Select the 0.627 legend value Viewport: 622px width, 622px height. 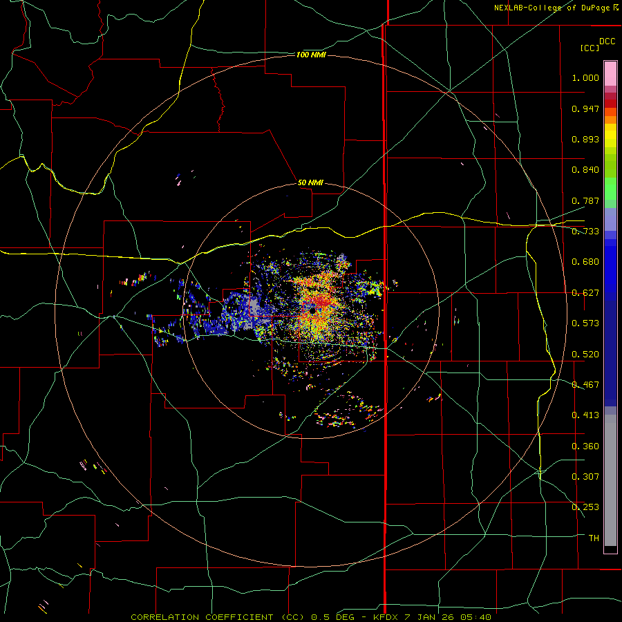pyautogui.click(x=585, y=293)
